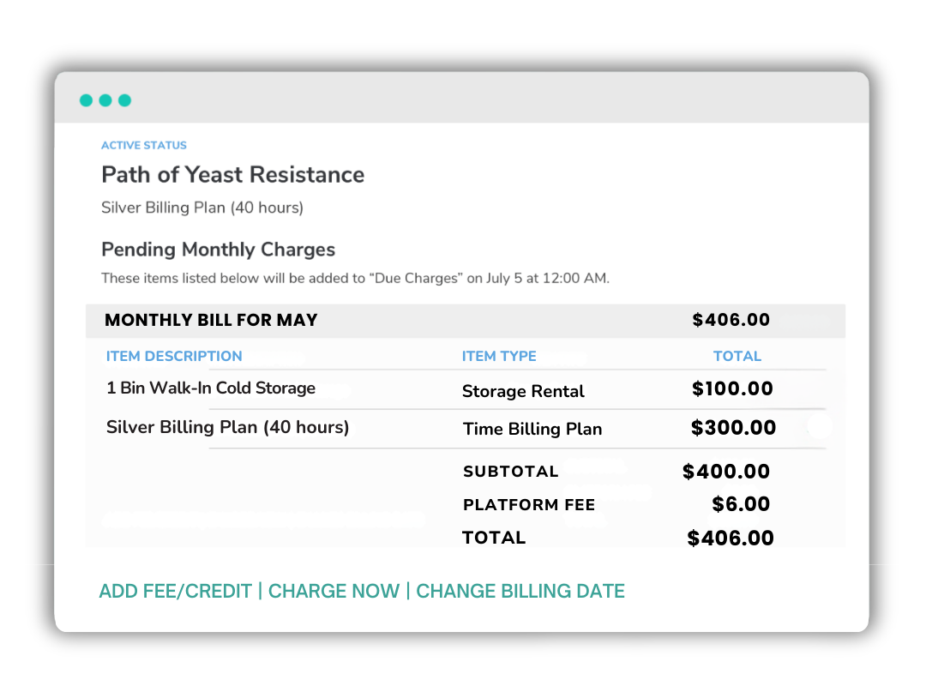926x686 pixels.
Task: Sort by the TOTAL column header
Action: pyautogui.click(x=737, y=356)
